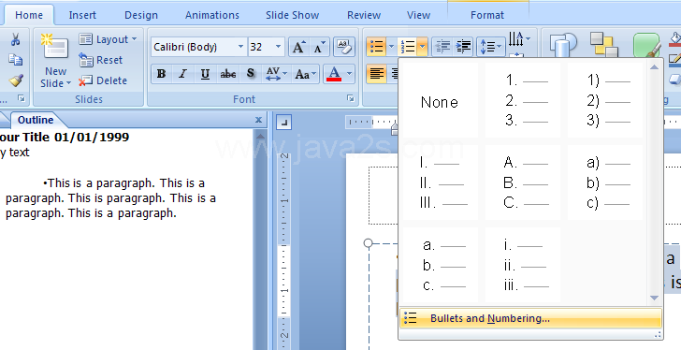Screen dimensions: 681x350
Task: Toggle strikethrough formatting
Action: [227, 74]
